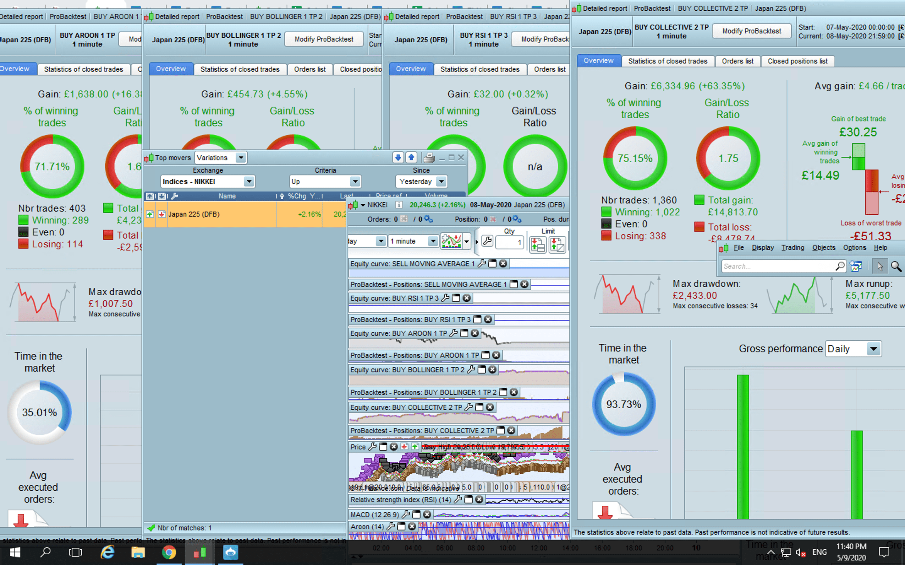Select the cursor pointer tool

pos(880,266)
